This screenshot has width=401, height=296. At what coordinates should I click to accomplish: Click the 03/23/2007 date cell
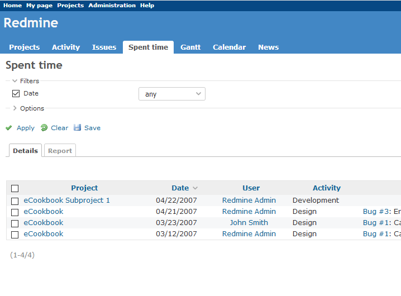(176, 223)
